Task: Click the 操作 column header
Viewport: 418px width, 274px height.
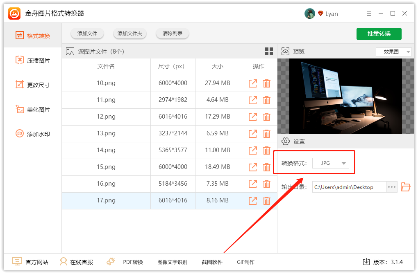Action: point(259,67)
